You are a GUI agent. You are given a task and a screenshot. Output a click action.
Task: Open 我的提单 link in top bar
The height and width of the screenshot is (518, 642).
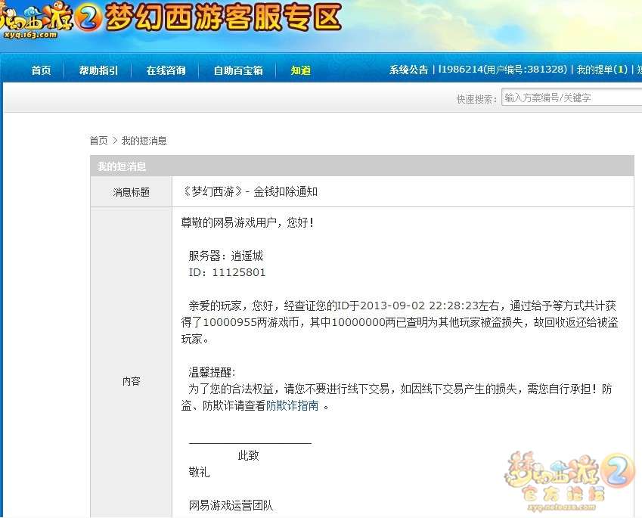pos(602,70)
